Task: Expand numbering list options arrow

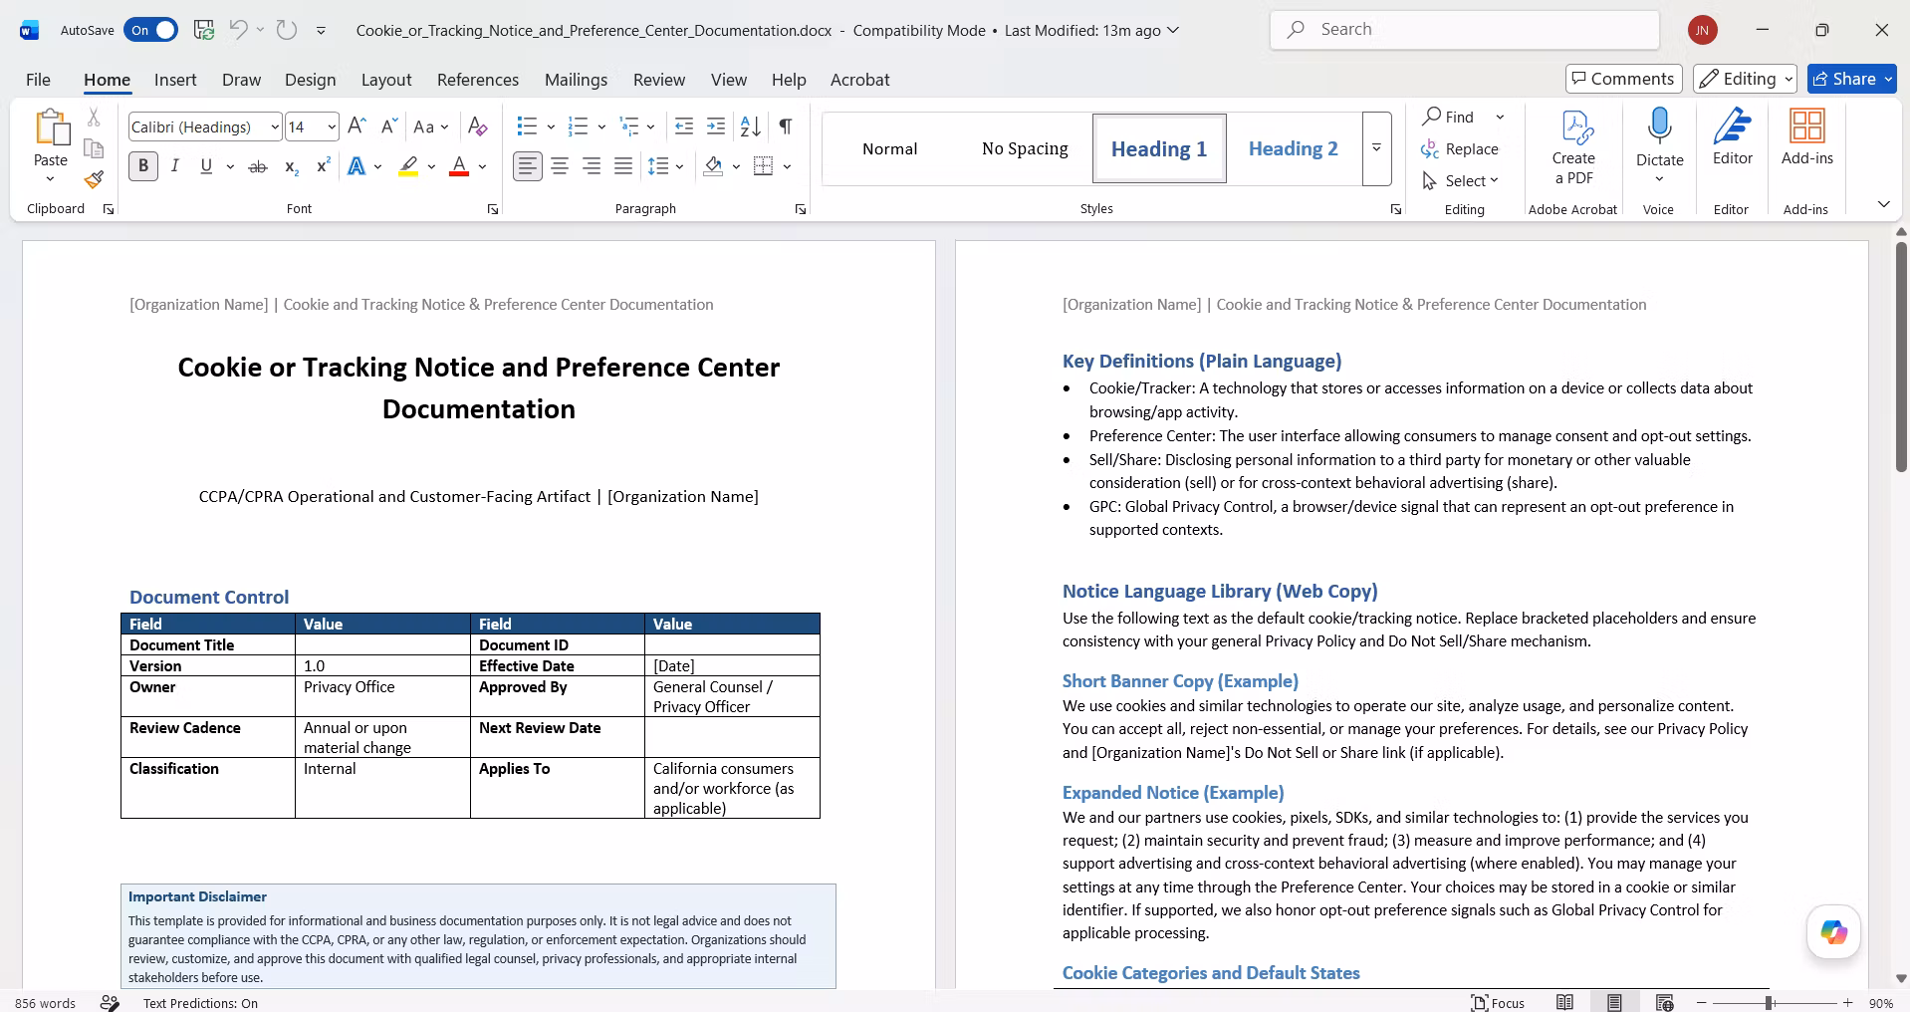Action: 601,126
